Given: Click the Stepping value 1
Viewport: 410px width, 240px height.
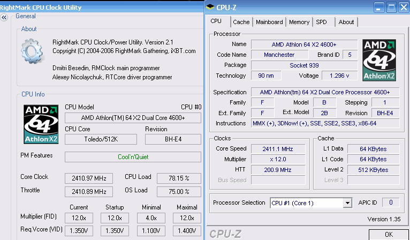Looking at the screenshot, I should pyautogui.click(x=385, y=102).
